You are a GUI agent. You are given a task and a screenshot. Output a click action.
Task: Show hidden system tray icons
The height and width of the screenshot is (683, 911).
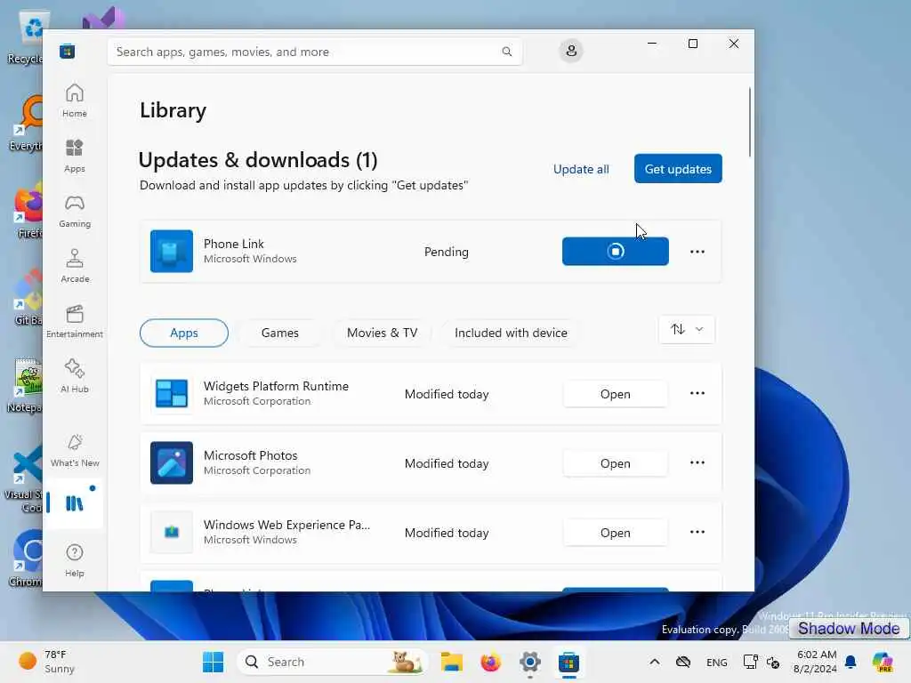[x=654, y=662]
